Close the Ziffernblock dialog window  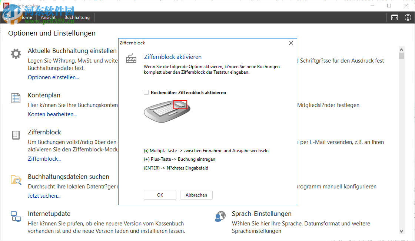click(291, 43)
